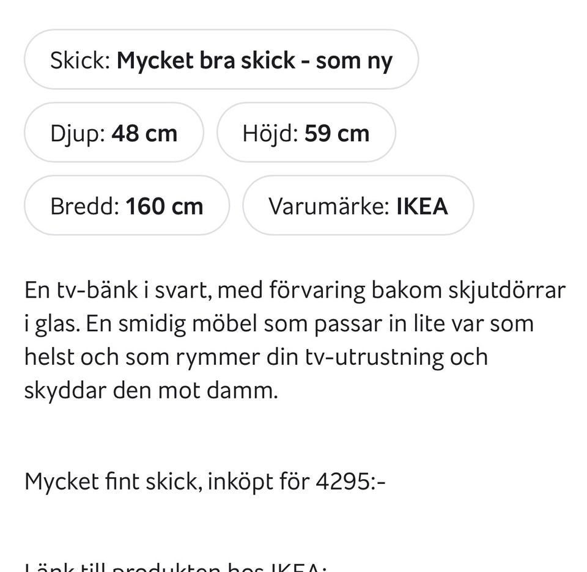587x572 pixels.
Task: Select the Djup 48 cm chip
Action: tap(114, 133)
